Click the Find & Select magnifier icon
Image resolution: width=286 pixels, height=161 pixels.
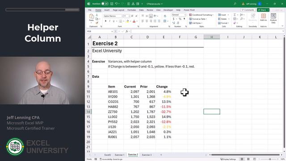point(241,19)
